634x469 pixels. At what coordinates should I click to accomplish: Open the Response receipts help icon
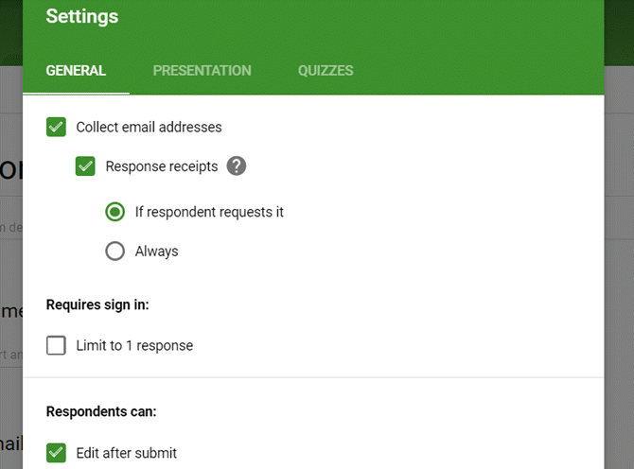tap(237, 166)
